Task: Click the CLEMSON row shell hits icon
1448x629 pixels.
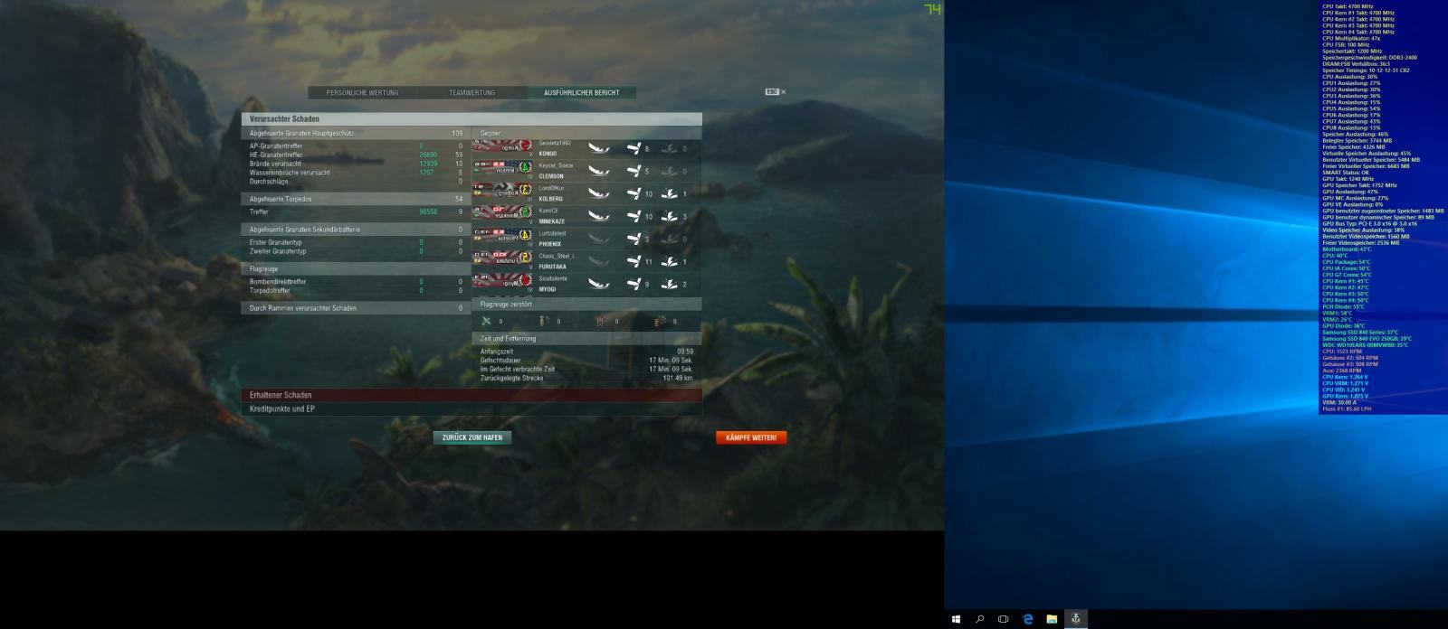Action: [633, 171]
